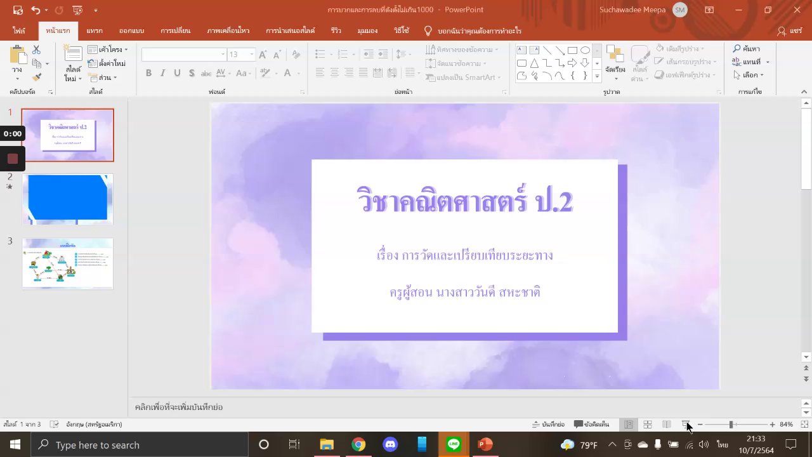This screenshot has height=457, width=812.
Task: Toggle Bold formatting
Action: [x=148, y=73]
